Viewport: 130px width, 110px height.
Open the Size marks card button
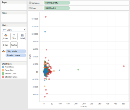tap(14, 36)
